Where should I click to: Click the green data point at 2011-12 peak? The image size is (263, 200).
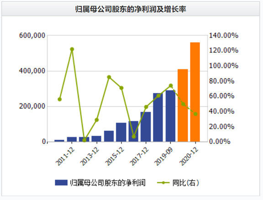click(72, 49)
